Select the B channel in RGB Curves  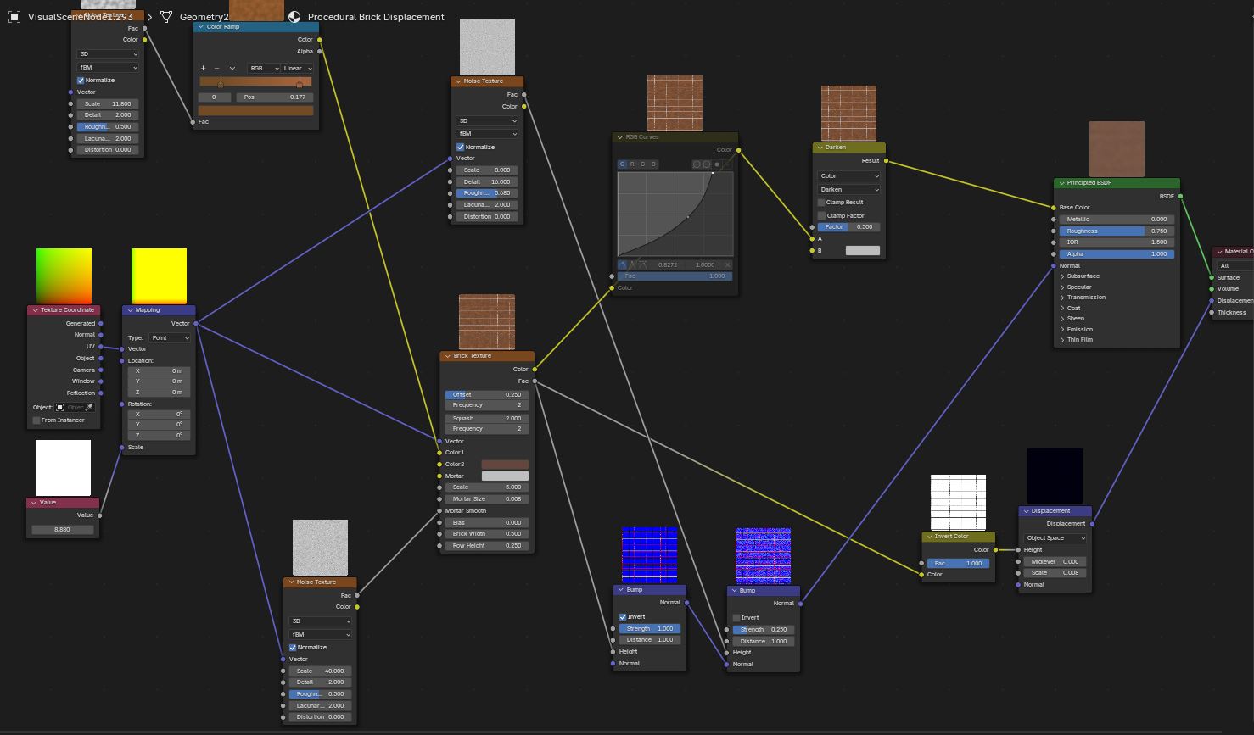coord(653,164)
